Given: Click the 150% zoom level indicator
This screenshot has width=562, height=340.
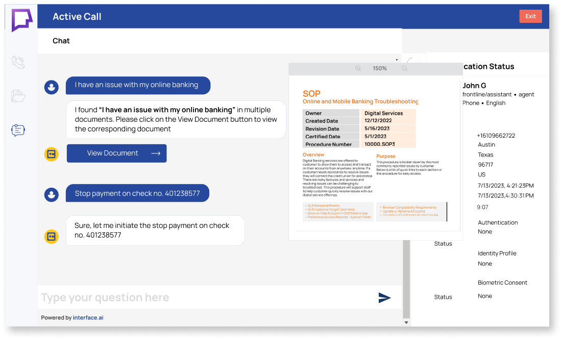Looking at the screenshot, I should (380, 68).
